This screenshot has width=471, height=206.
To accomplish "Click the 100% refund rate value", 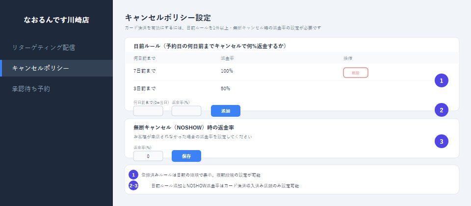I will [x=227, y=71].
